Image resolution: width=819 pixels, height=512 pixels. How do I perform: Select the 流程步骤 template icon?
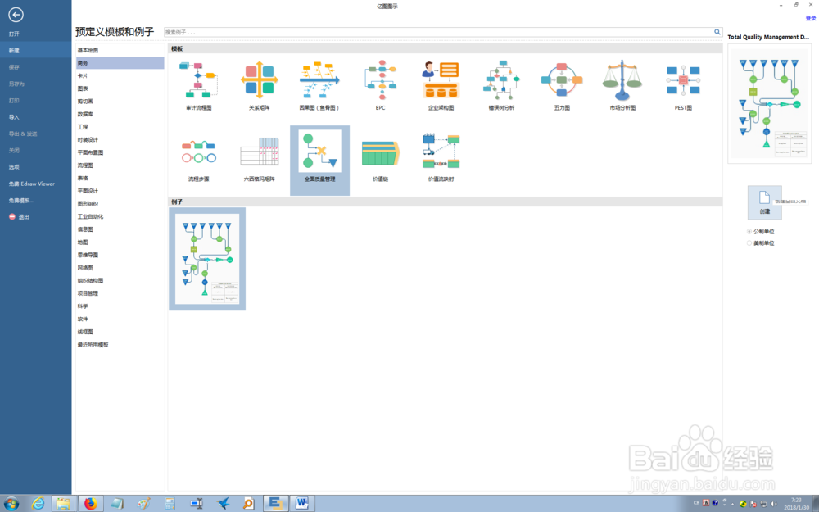pos(198,152)
